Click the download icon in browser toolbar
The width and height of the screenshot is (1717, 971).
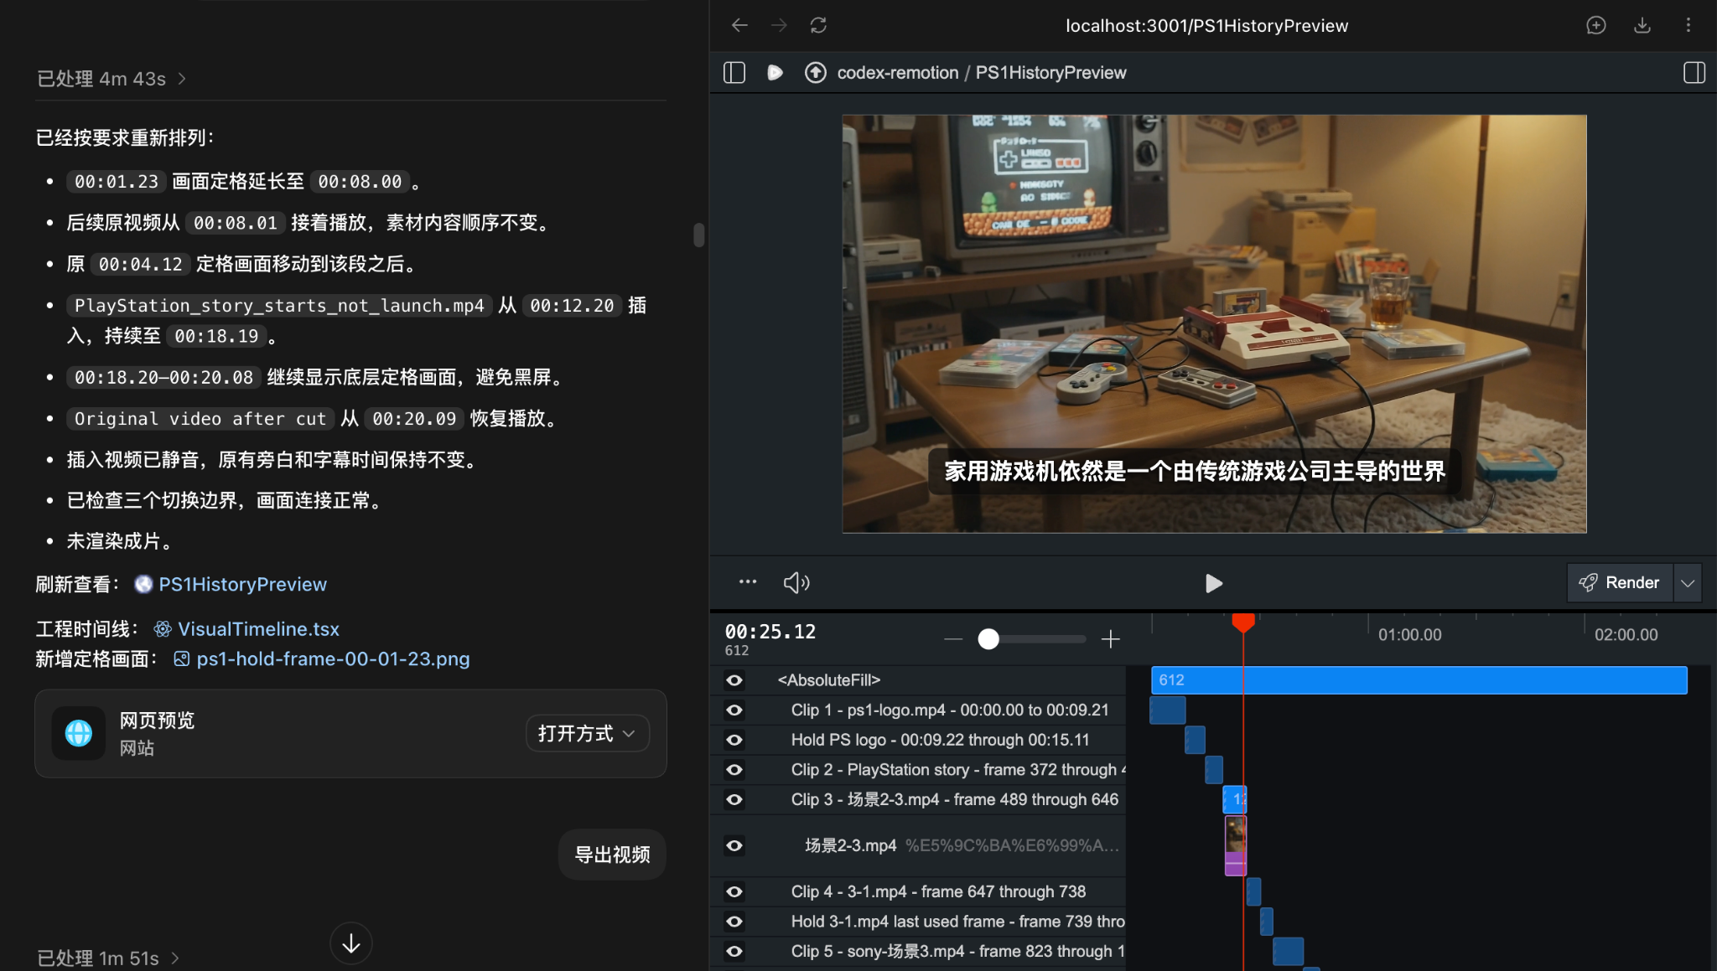(1642, 25)
